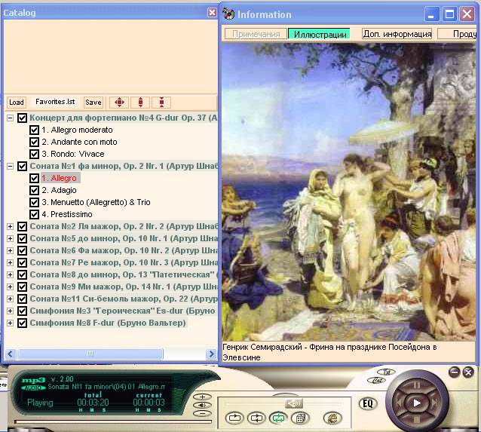The image size is (481, 432).
Task: Expand the Соната №5 до минор node
Action: pyautogui.click(x=10, y=238)
